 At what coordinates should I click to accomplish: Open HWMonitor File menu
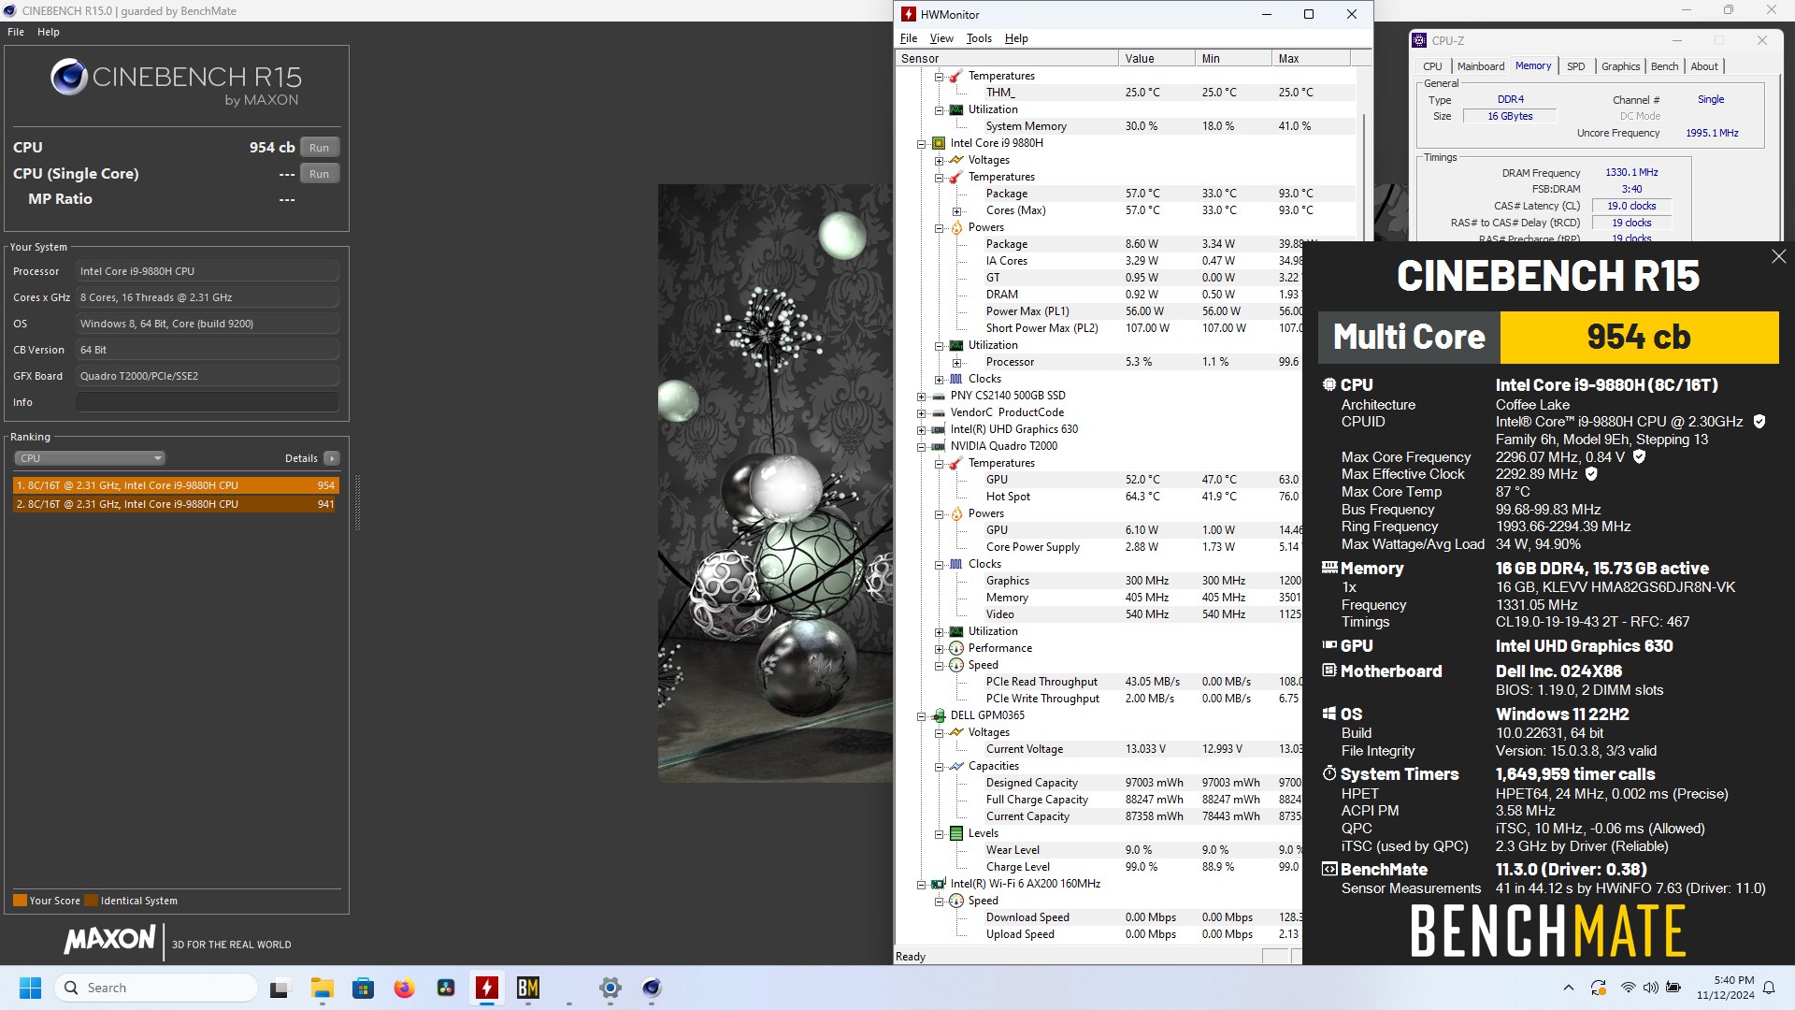click(909, 38)
